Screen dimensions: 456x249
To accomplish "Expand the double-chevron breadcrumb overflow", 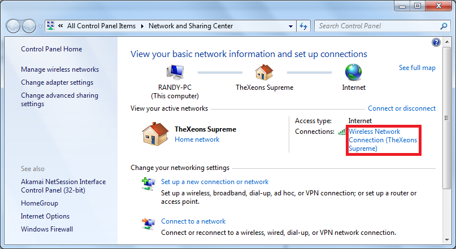I will pos(60,26).
